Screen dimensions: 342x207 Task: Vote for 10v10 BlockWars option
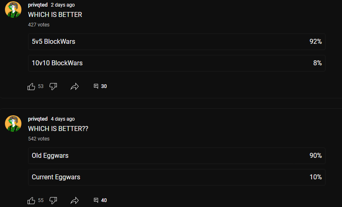click(177, 63)
